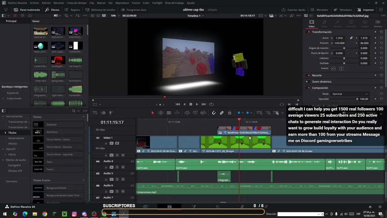Image resolution: width=387 pixels, height=218 pixels.
Task: Enable the Zoom dinámico toggle
Action: [307, 82]
